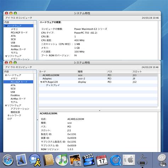The image size is (168, 168).
Task: Sort by 種類 column header
Action: pos(92,72)
